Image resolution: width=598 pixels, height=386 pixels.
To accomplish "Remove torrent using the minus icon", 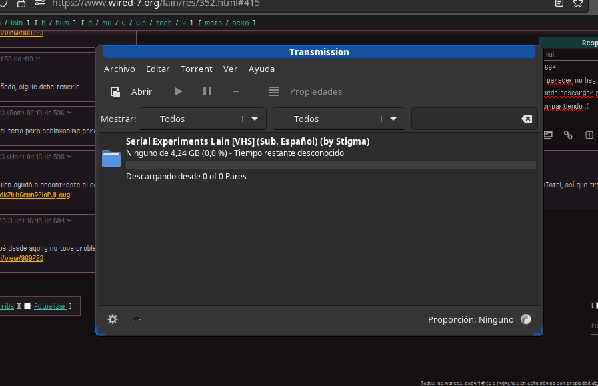I will tap(236, 91).
